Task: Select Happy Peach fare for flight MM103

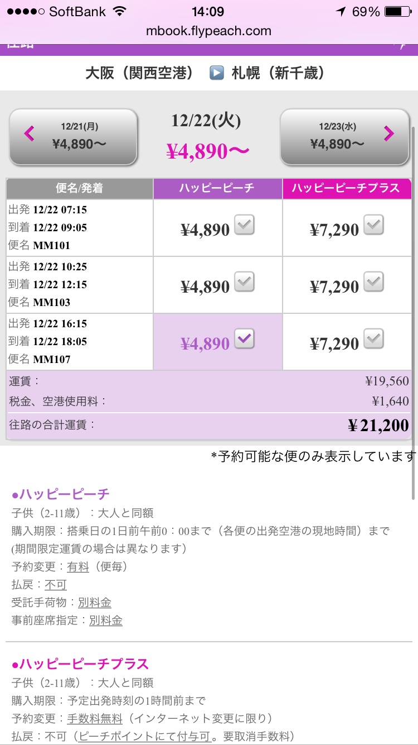Action: click(x=245, y=282)
